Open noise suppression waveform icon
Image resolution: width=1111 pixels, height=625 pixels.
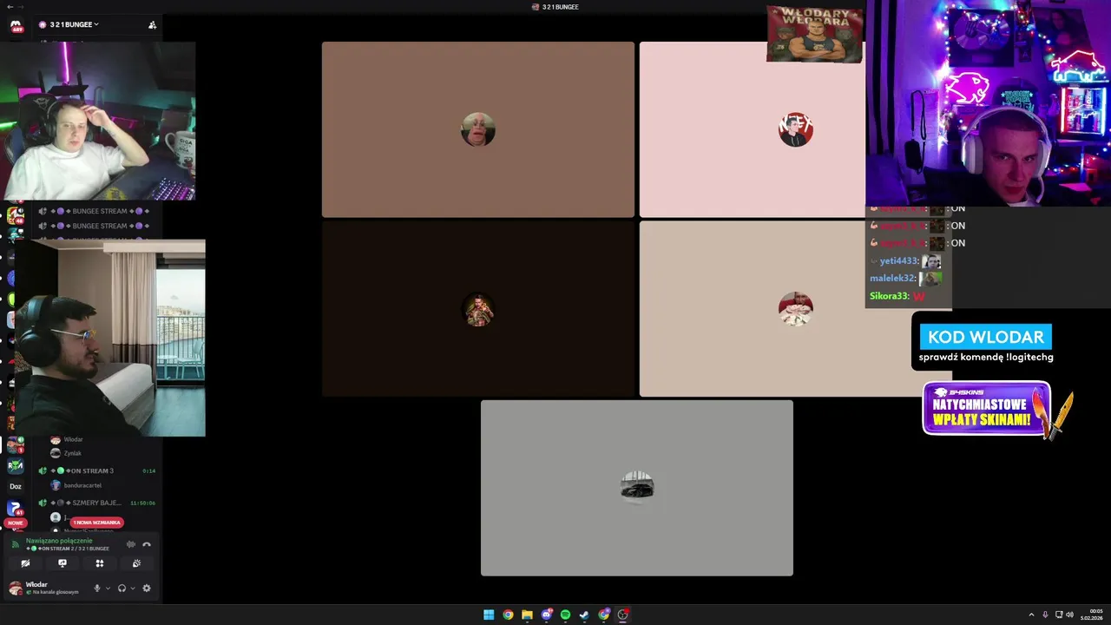coord(131,544)
